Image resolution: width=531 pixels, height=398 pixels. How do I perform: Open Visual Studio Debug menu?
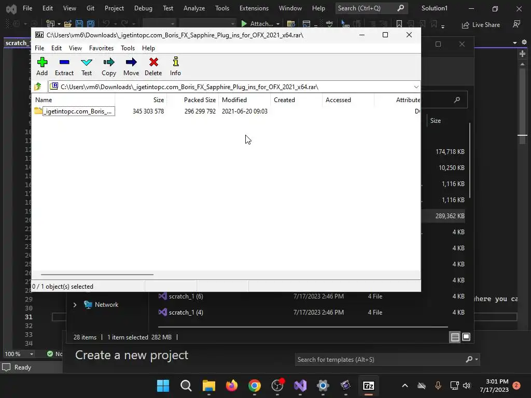[x=143, y=8]
